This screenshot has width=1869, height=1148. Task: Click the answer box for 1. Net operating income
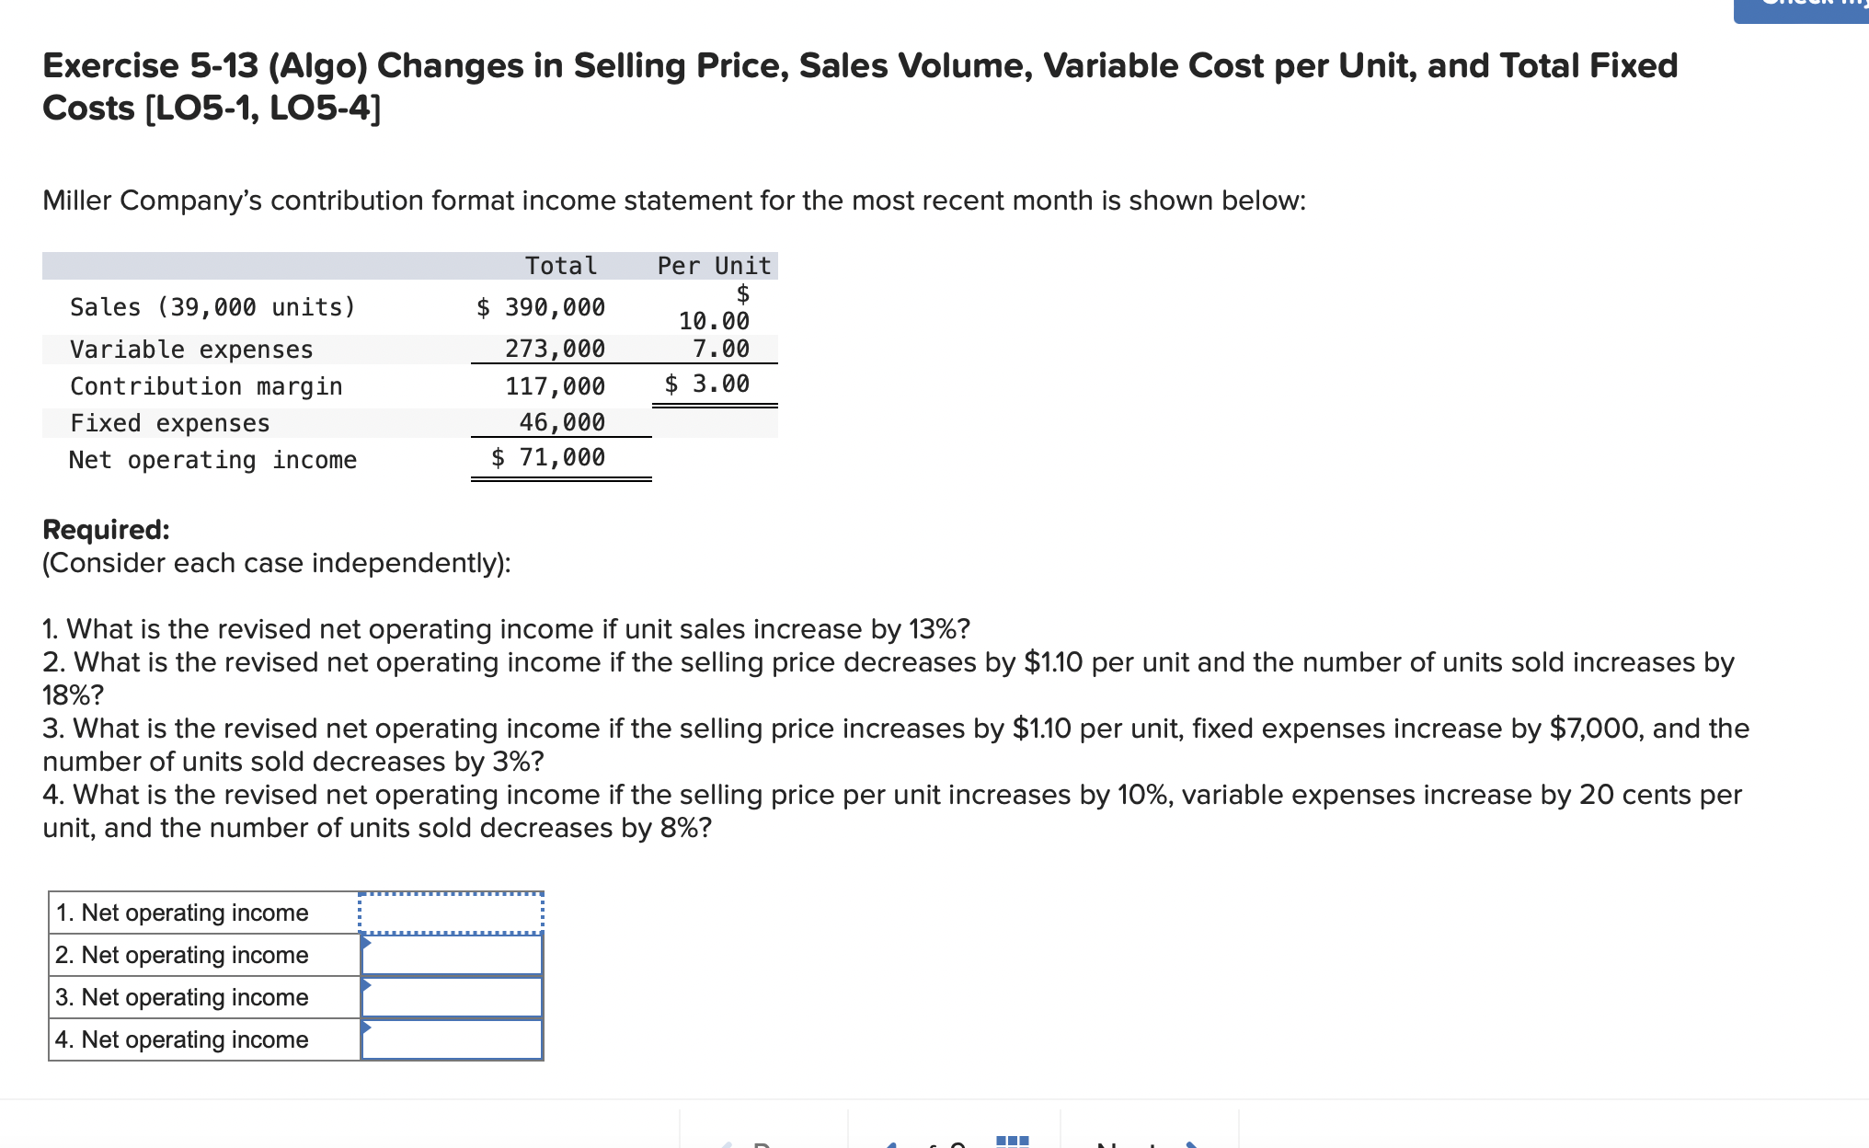(451, 913)
